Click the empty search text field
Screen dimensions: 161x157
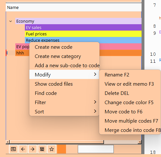(x=96, y=149)
